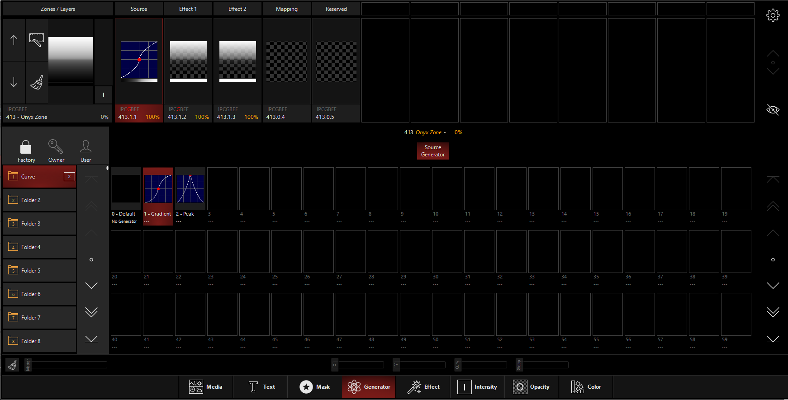788x400 pixels.
Task: Select the Curve folder
Action: pos(39,177)
